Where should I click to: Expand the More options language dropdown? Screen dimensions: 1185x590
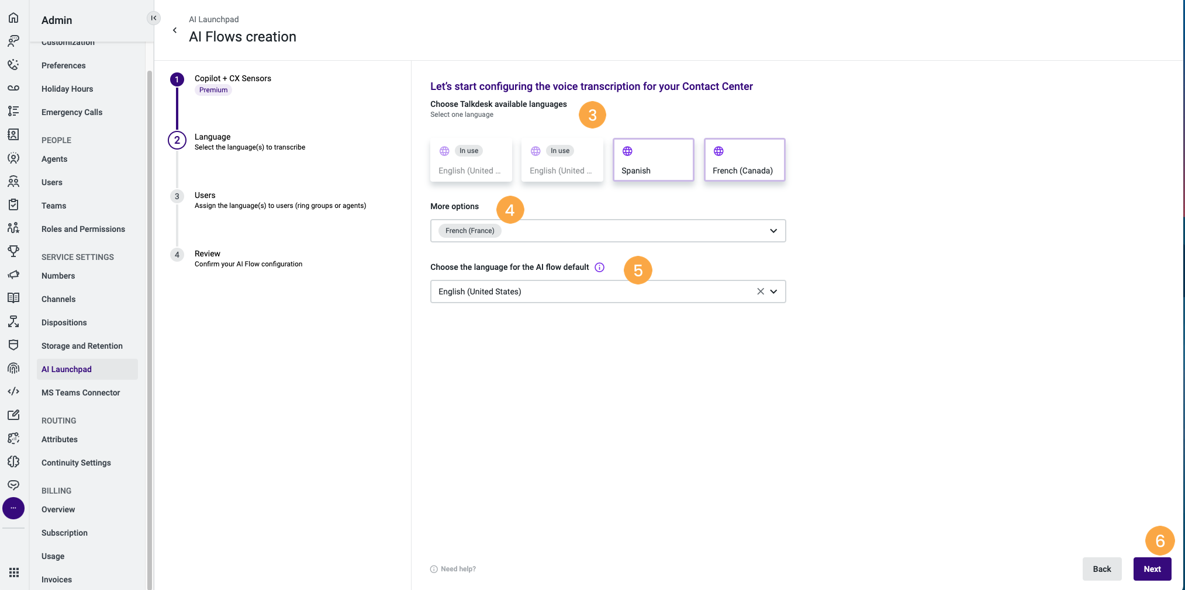[x=773, y=231]
